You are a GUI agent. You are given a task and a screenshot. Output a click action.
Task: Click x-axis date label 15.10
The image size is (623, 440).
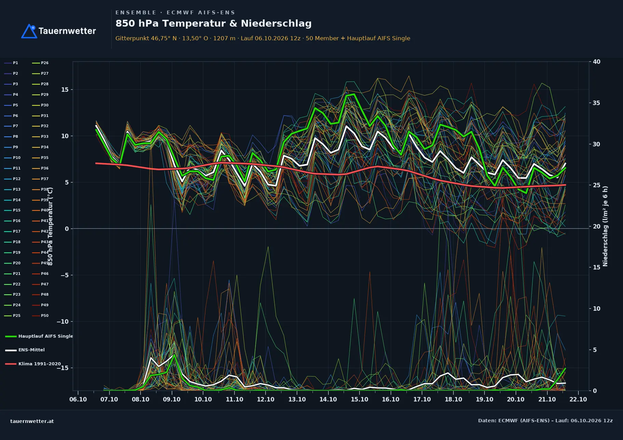(x=359, y=399)
